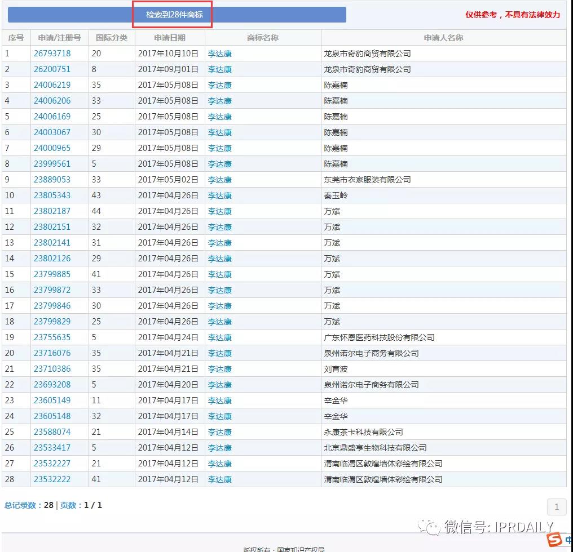
Task: Click the WeChat logo watermark icon
Action: 429,527
